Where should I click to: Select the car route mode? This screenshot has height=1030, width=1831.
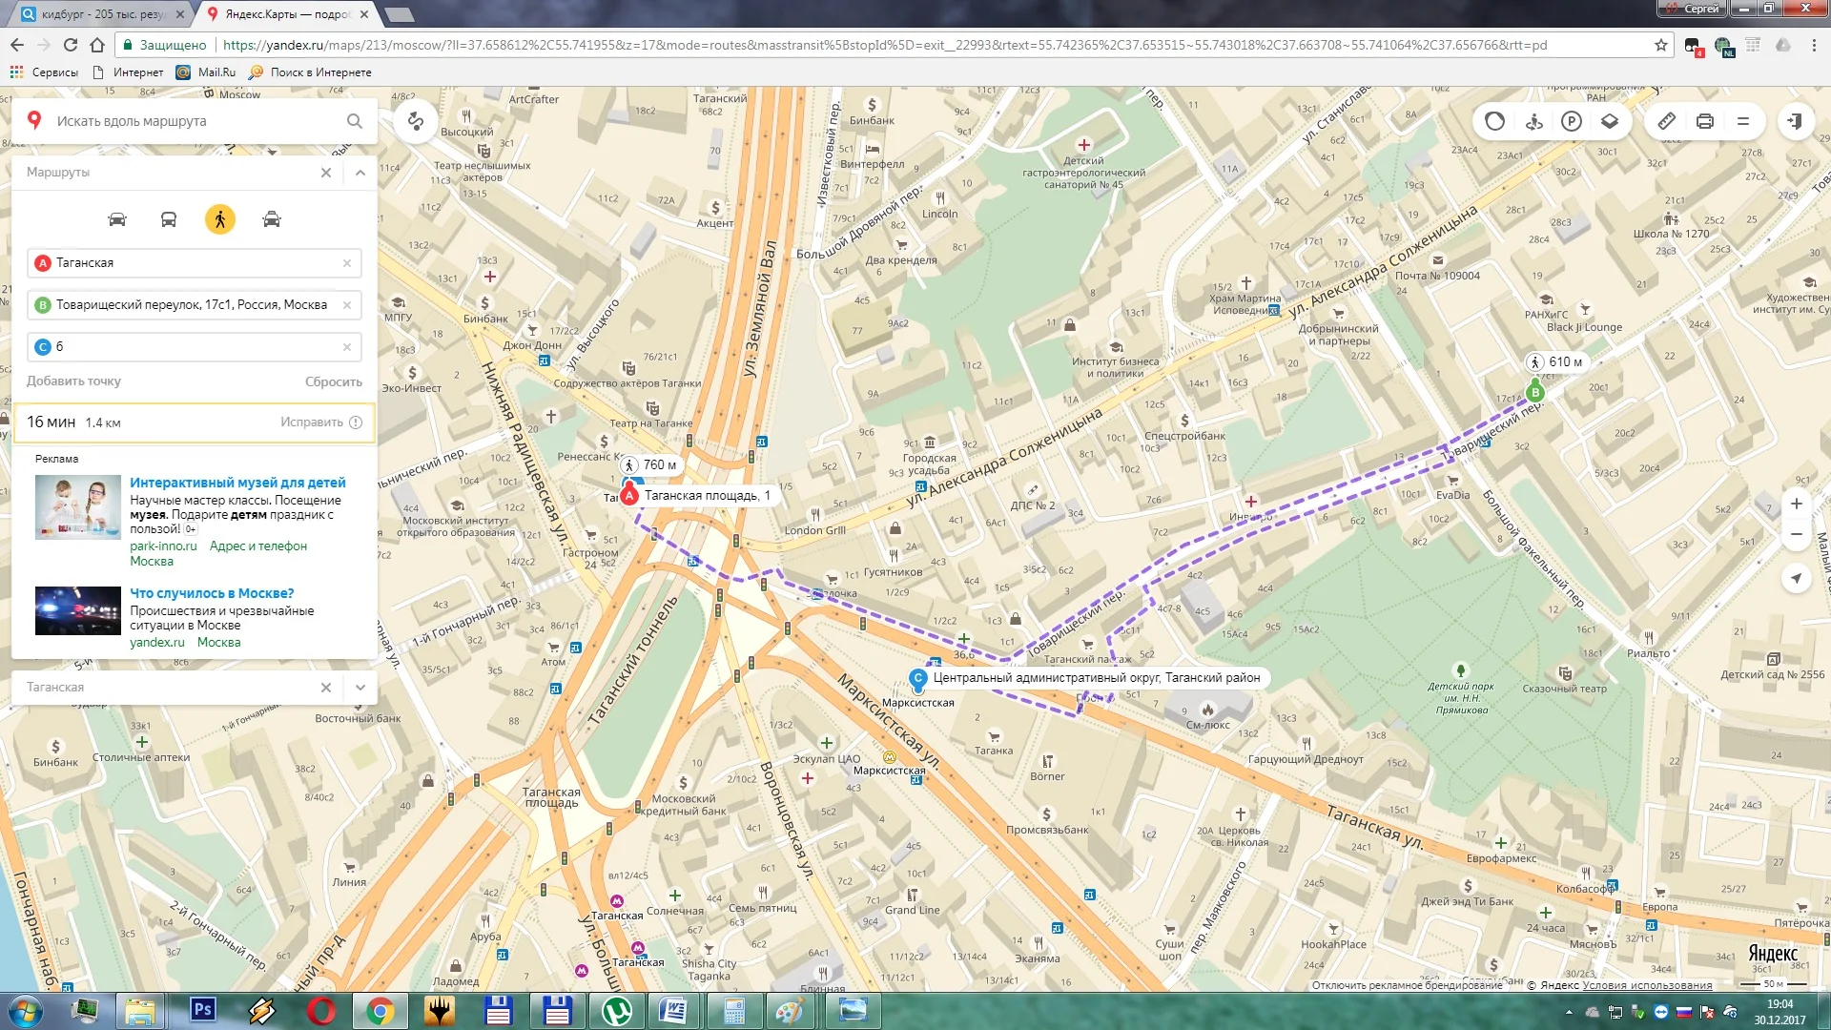pos(117,220)
